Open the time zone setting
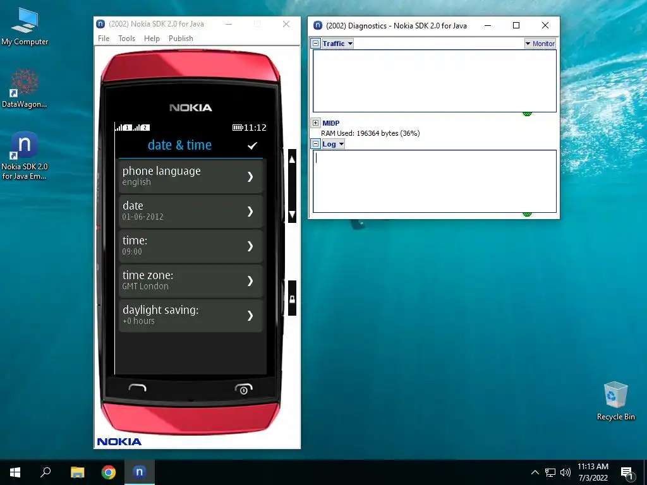This screenshot has width=647, height=485. pyautogui.click(x=191, y=281)
